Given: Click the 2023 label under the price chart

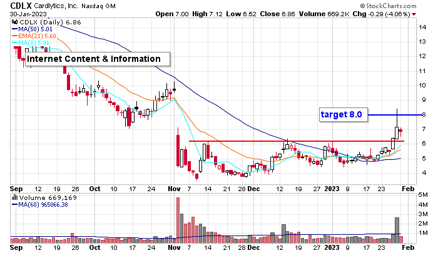Looking at the screenshot, I should [332, 189].
